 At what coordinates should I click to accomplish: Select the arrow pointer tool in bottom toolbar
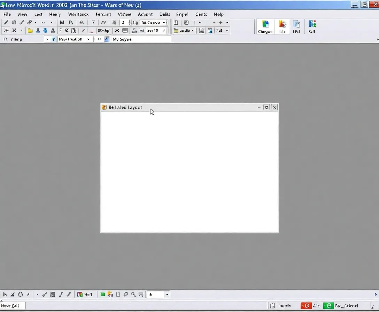(5, 294)
